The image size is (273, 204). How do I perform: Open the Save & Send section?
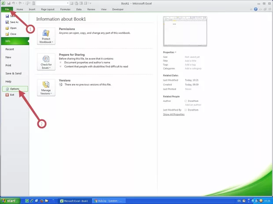pyautogui.click(x=13, y=73)
